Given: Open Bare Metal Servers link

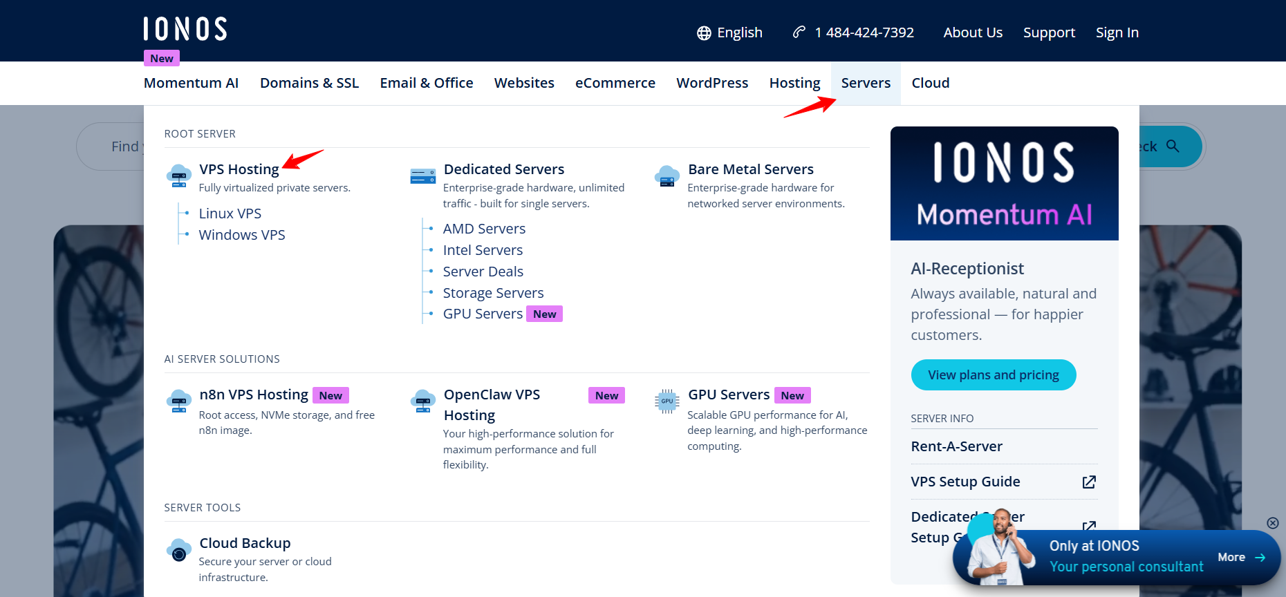Looking at the screenshot, I should click(x=751, y=169).
